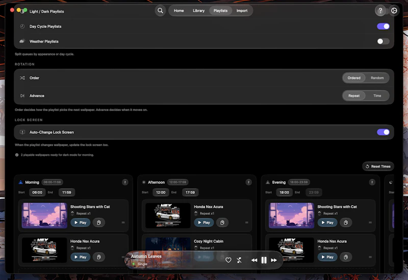The height and width of the screenshot is (280, 408).
Task: Turn off Auto-Change Lock Screen
Action: click(383, 132)
